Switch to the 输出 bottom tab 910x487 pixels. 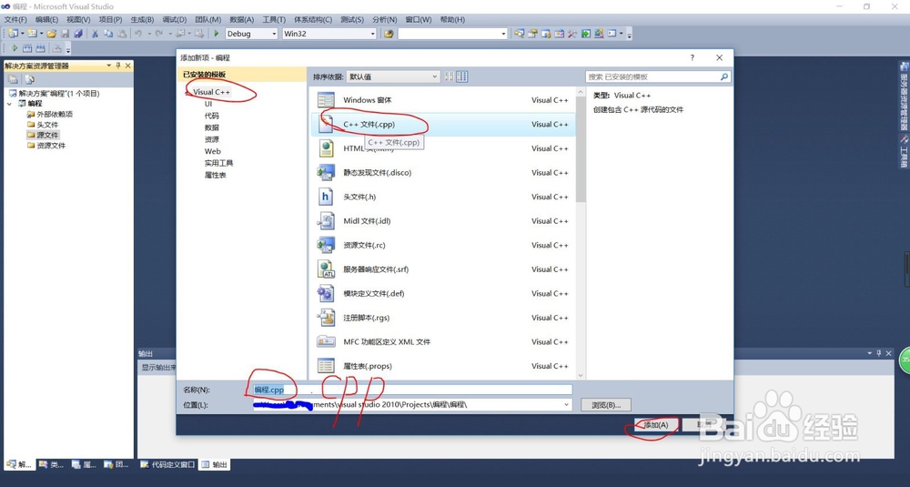(214, 464)
